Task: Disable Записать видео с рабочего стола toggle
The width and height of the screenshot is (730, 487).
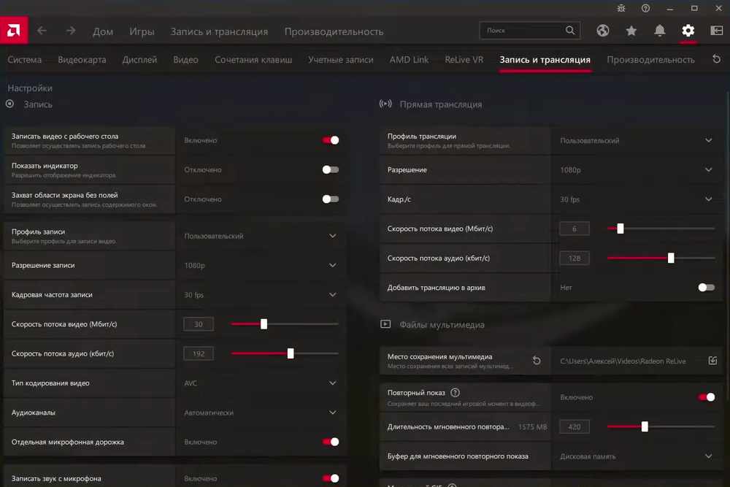Action: (x=331, y=140)
